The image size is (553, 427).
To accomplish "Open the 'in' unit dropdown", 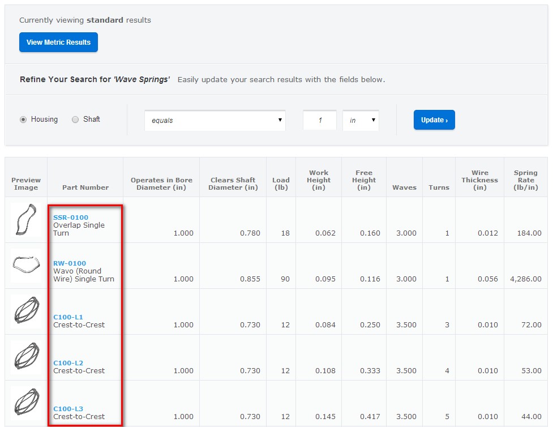I will point(361,120).
